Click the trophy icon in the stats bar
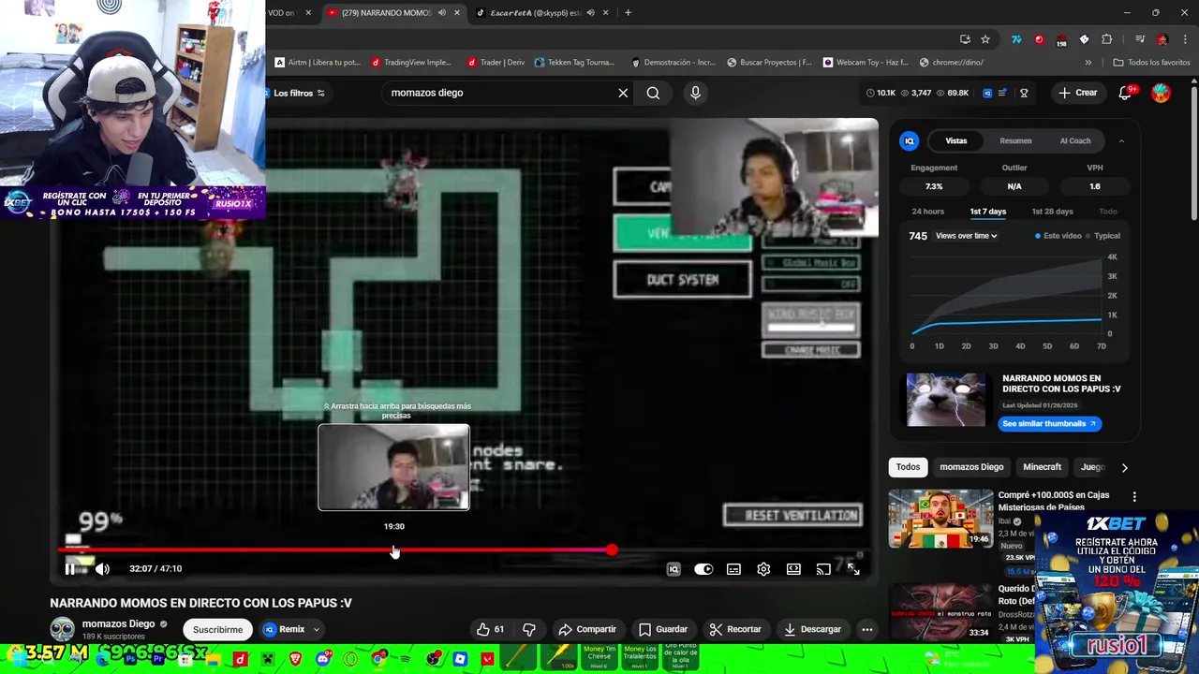This screenshot has width=1199, height=674. [x=1024, y=93]
